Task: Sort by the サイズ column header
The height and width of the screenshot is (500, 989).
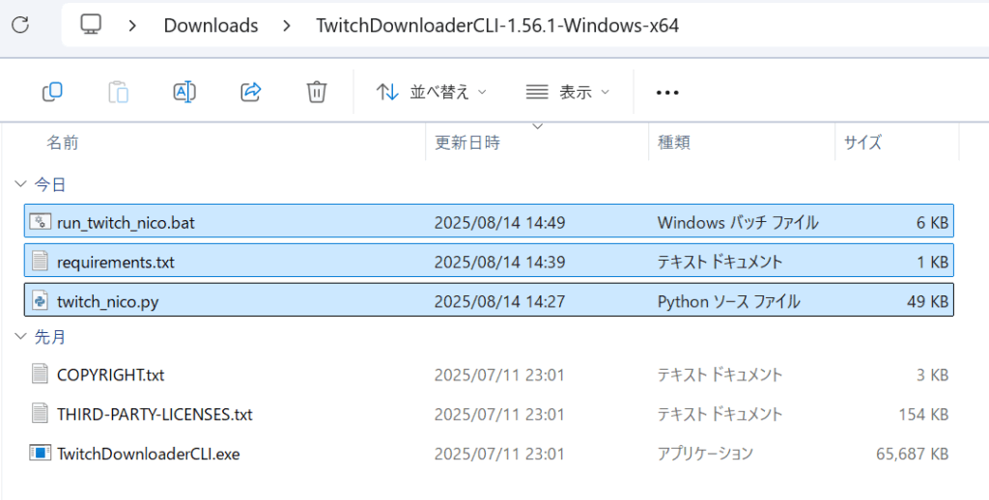Action: click(862, 143)
